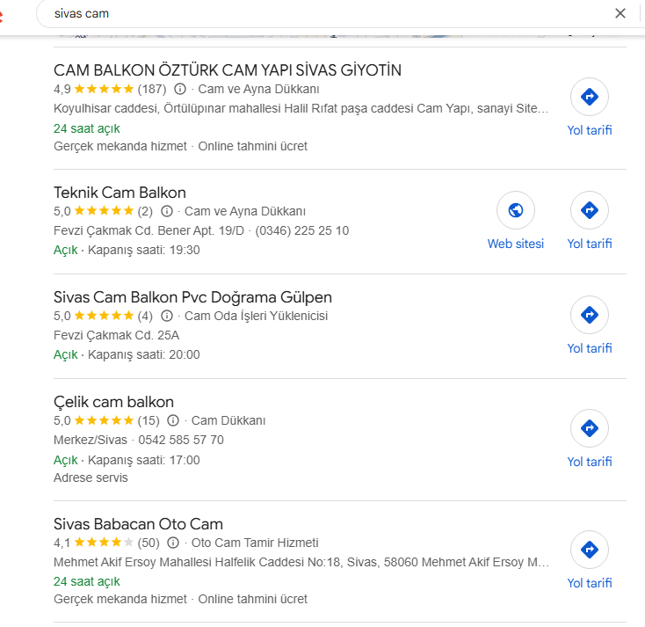Open rating info icon for CAM BALKON ÖZTÜRK
The width and height of the screenshot is (645, 627).
click(180, 89)
